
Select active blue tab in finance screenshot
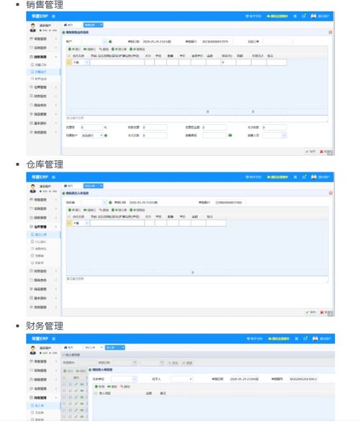pyautogui.click(x=114, y=348)
